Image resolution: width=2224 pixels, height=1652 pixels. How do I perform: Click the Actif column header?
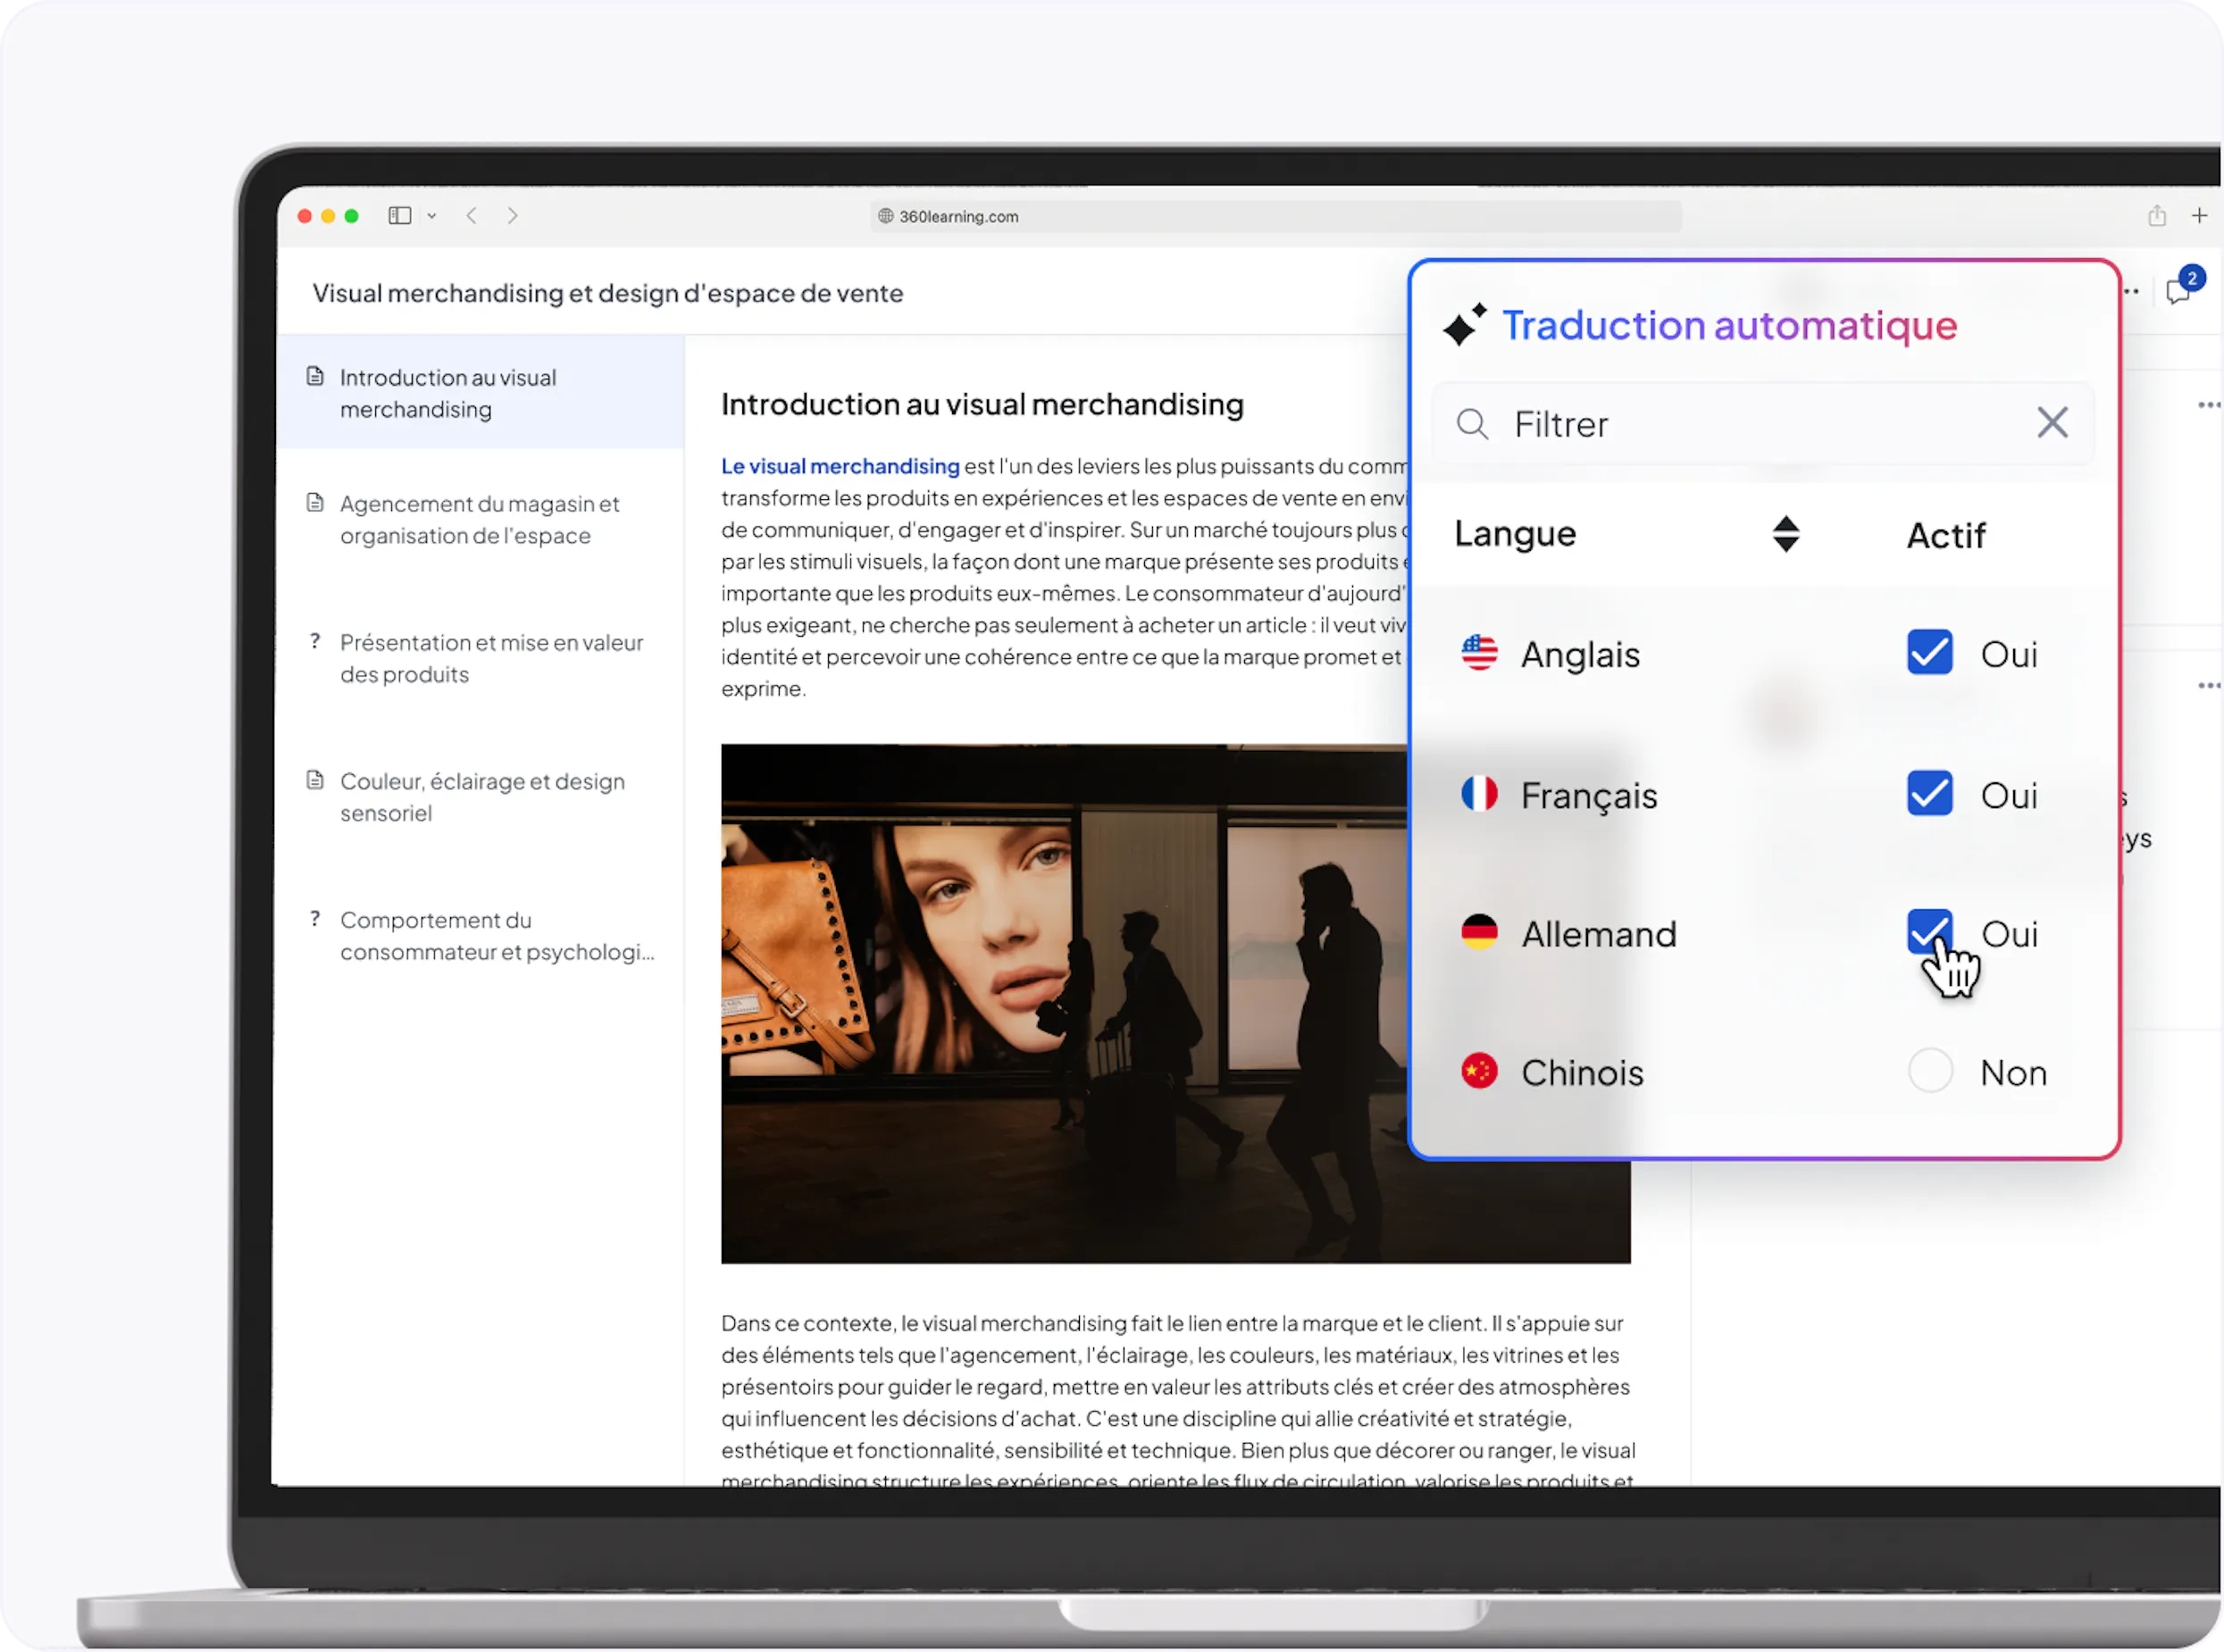(1946, 535)
